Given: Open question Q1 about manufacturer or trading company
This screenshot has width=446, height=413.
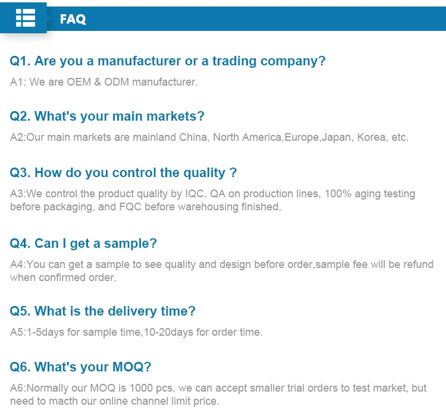Looking at the screenshot, I should [168, 61].
